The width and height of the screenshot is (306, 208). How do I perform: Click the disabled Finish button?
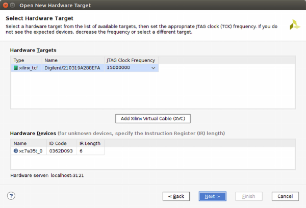pyautogui.click(x=249, y=196)
